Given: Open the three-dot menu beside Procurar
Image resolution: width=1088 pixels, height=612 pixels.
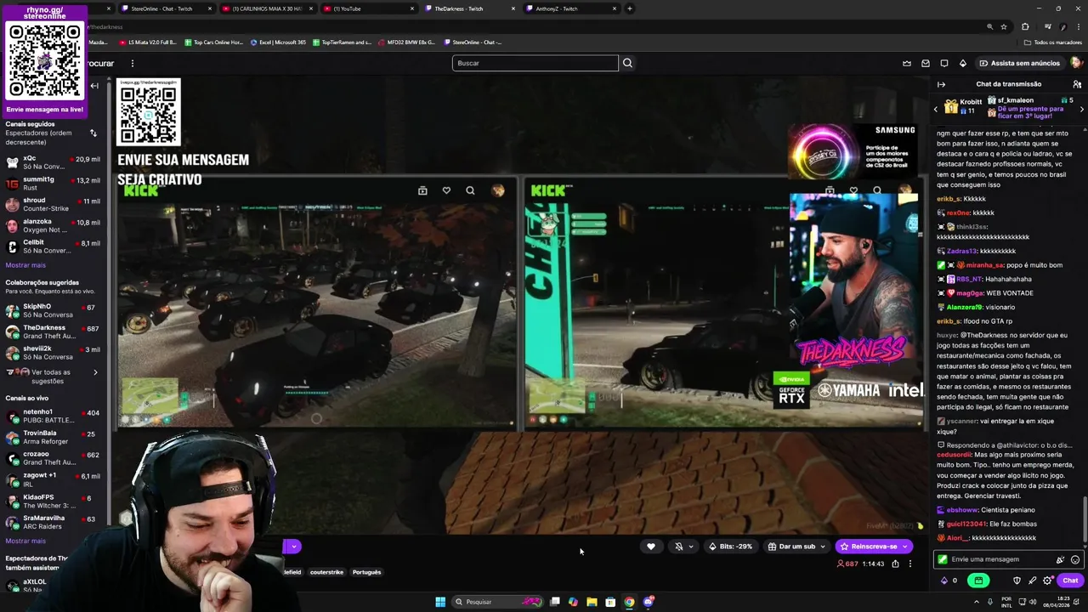Looking at the screenshot, I should pos(132,63).
